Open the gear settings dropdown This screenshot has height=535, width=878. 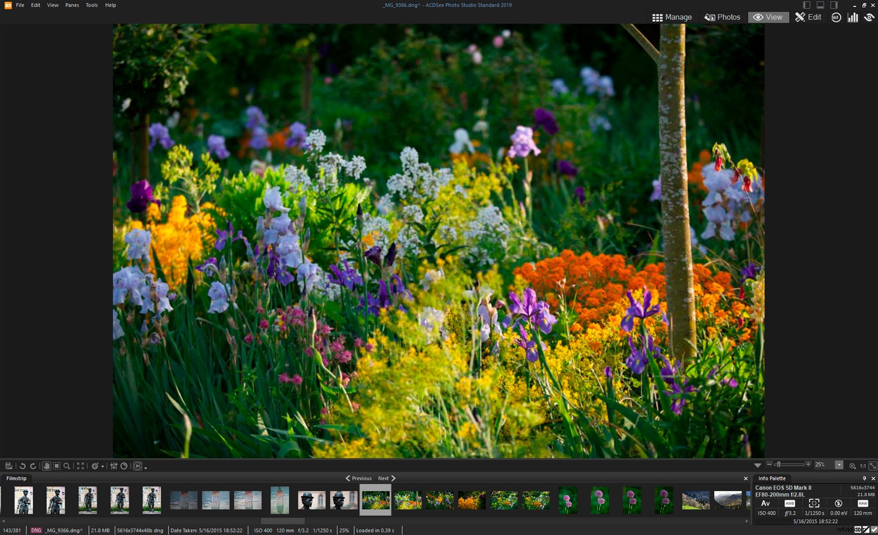[103, 466]
